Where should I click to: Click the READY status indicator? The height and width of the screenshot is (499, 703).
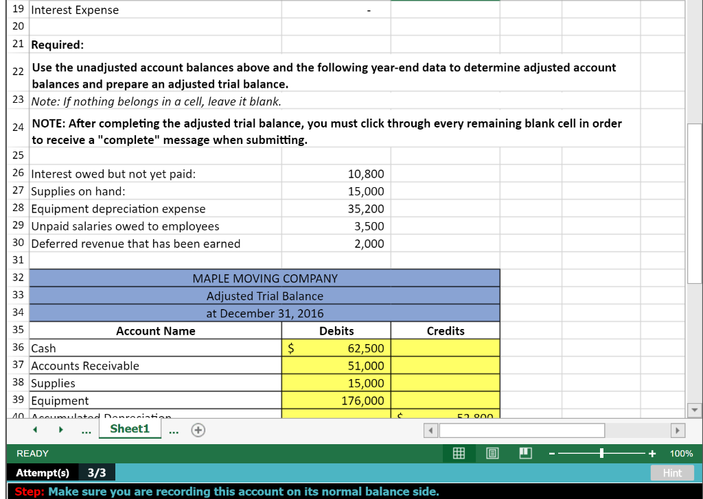point(32,453)
